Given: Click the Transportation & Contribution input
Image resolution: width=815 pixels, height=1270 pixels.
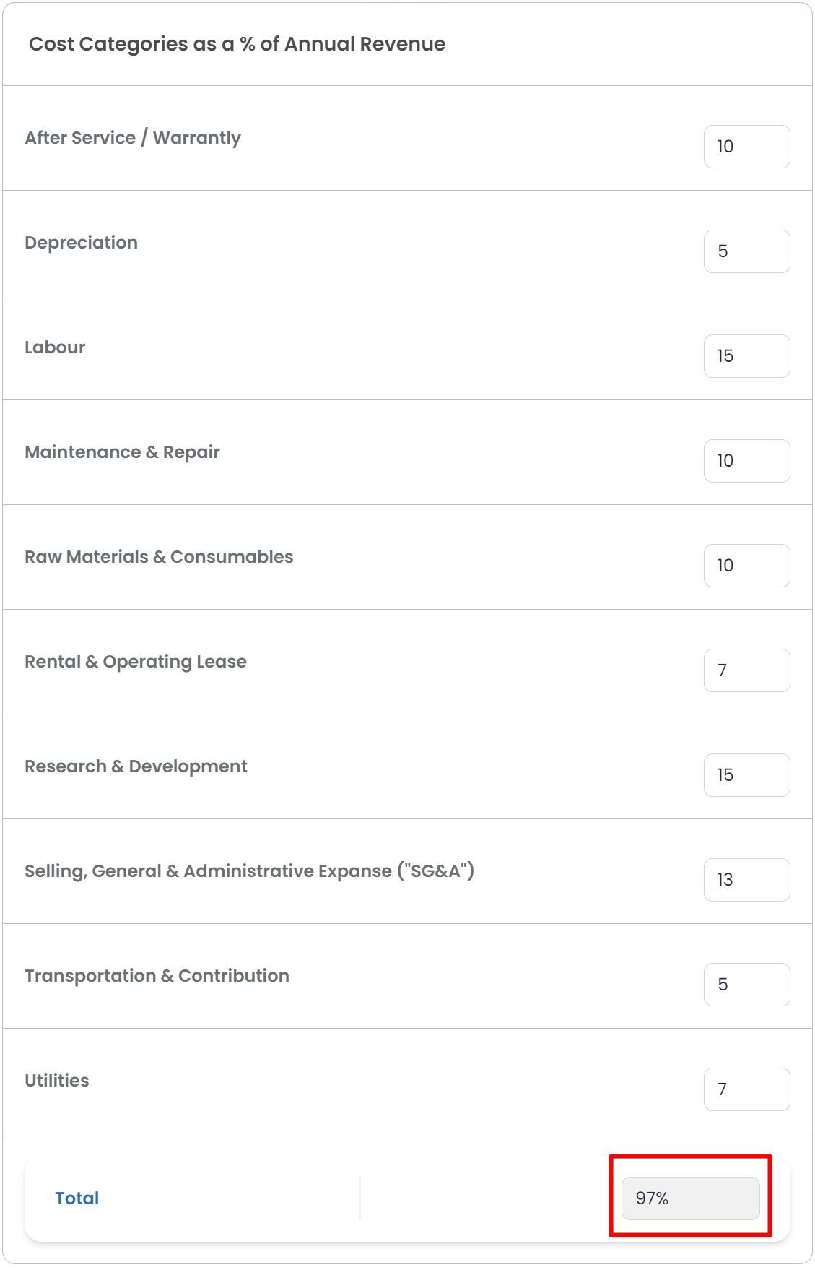Looking at the screenshot, I should pos(746,985).
